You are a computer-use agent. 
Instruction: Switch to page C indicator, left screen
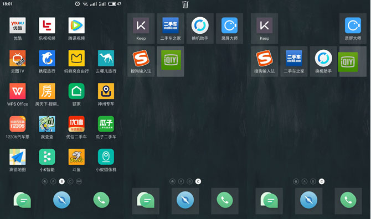click(x=70, y=181)
